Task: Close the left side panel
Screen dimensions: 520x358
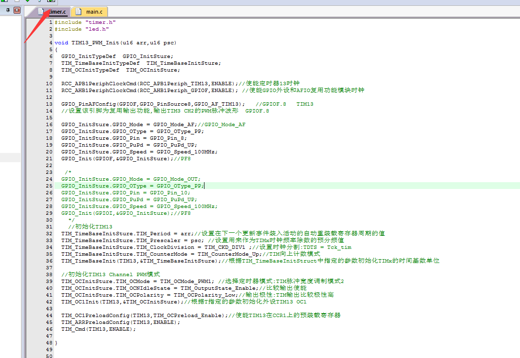Action: 17,10
